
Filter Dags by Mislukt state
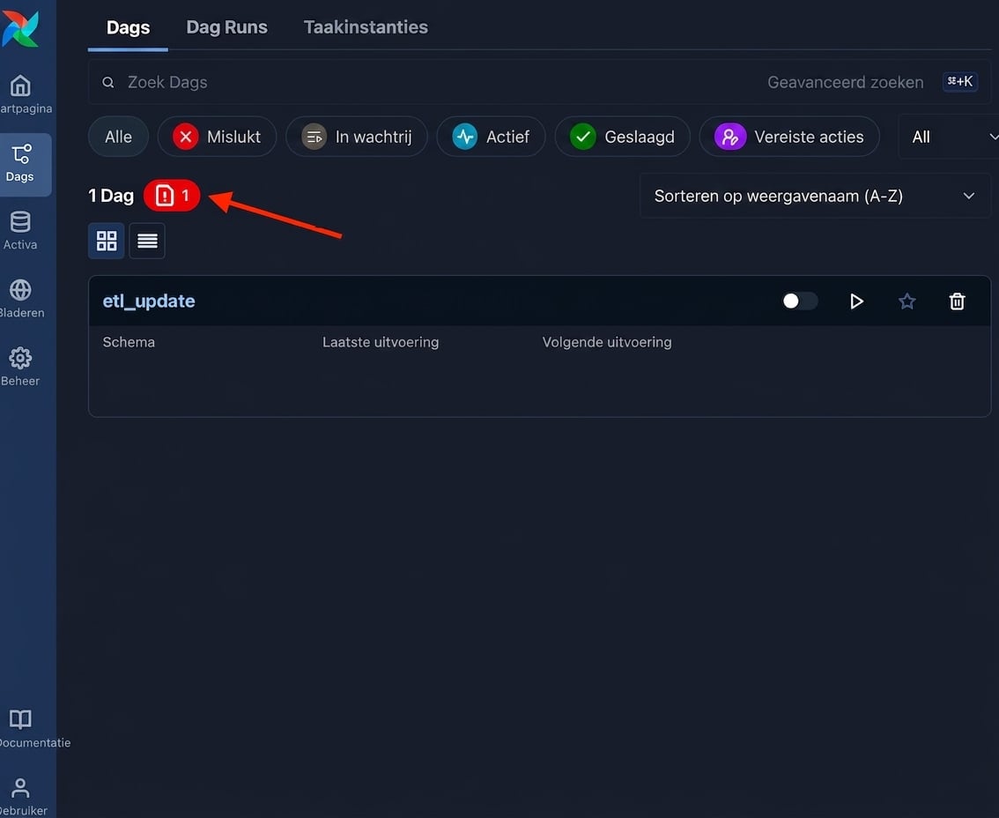point(218,137)
